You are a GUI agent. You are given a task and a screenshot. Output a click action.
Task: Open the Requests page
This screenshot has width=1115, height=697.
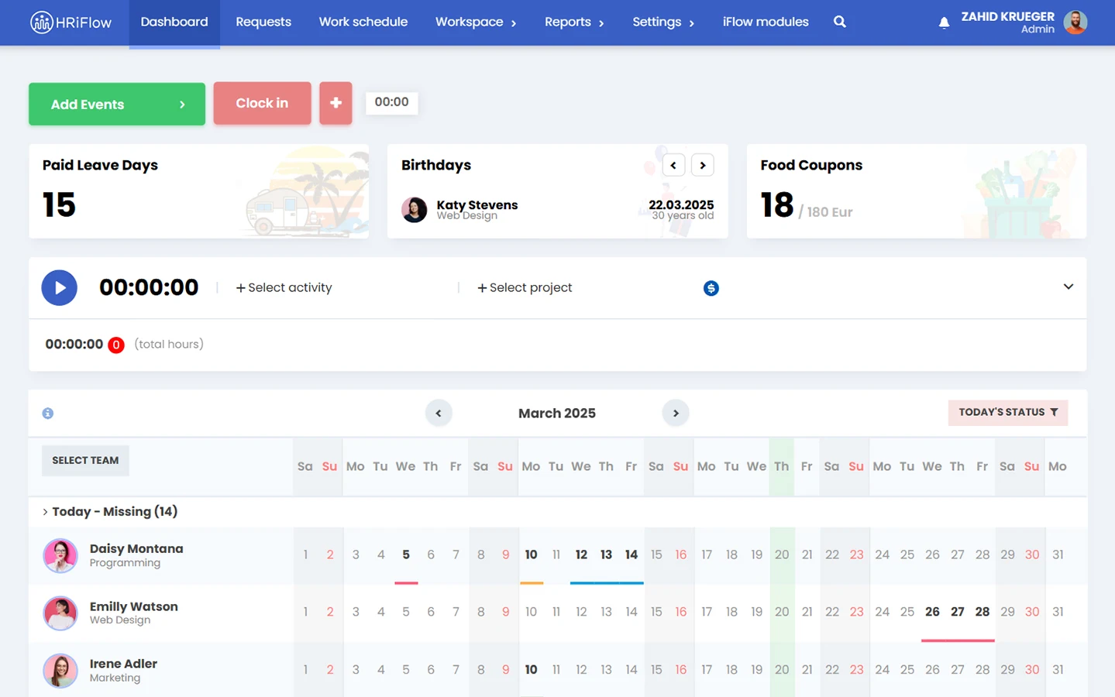(x=263, y=22)
